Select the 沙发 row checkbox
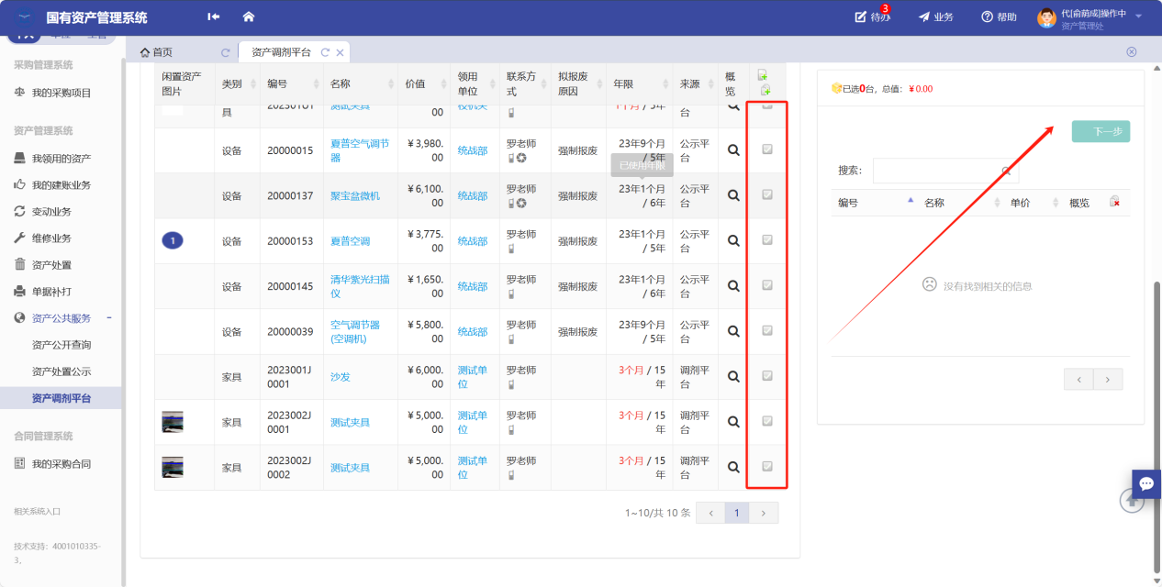The image size is (1162, 587). [767, 376]
